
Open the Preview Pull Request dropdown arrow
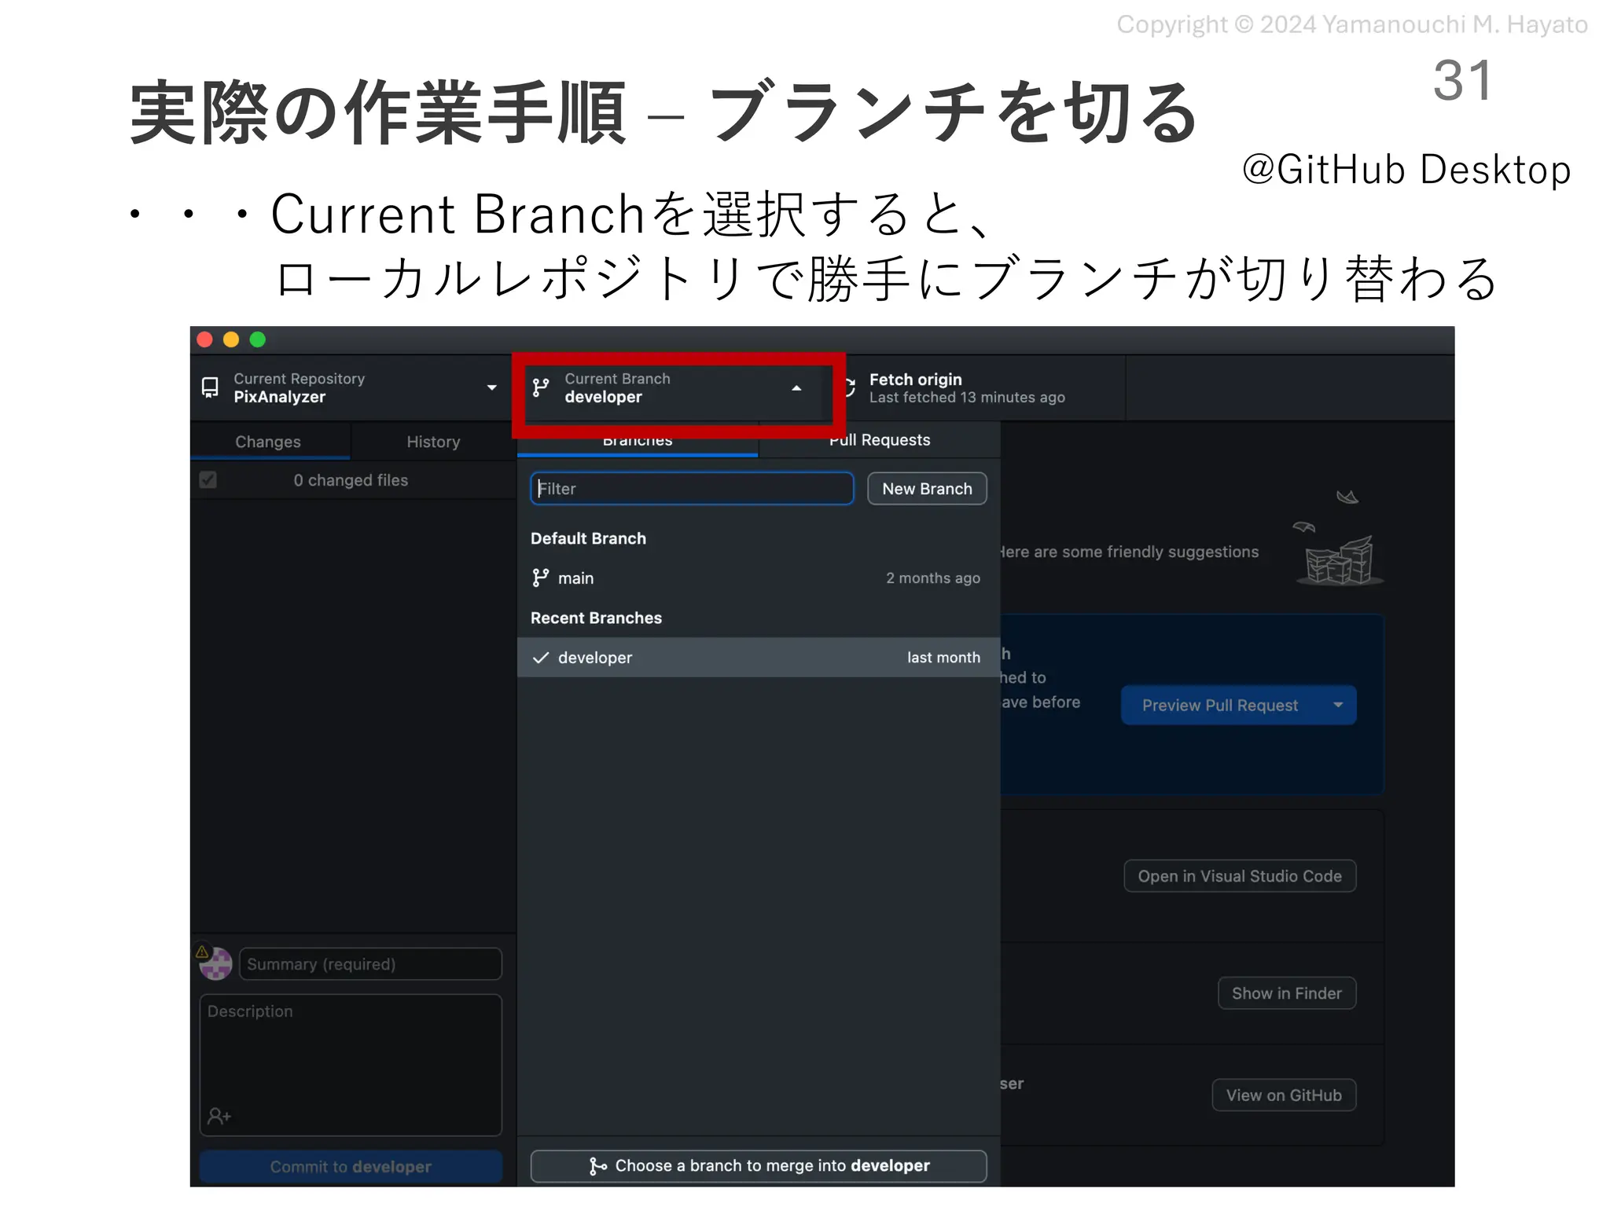(1338, 705)
